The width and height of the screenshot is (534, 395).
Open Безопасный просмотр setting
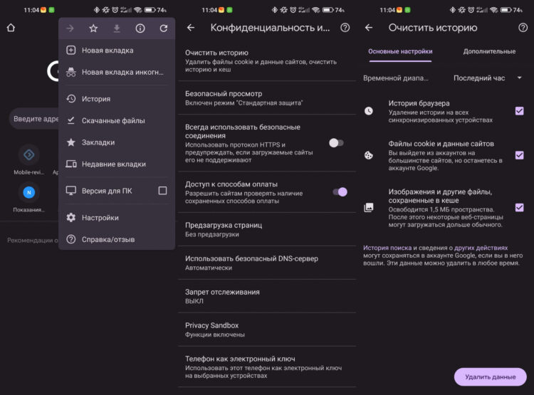coord(267,98)
